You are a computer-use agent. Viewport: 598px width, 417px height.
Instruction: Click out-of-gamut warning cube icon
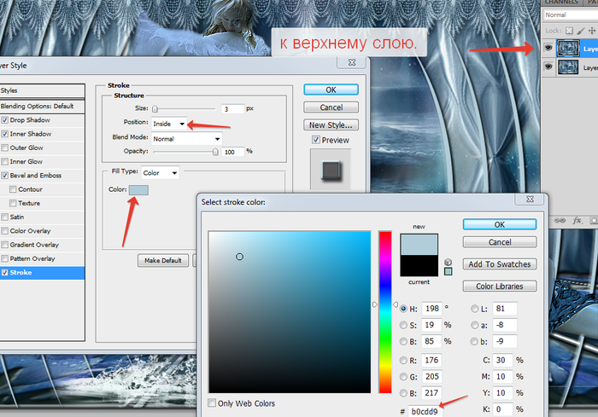[x=448, y=262]
